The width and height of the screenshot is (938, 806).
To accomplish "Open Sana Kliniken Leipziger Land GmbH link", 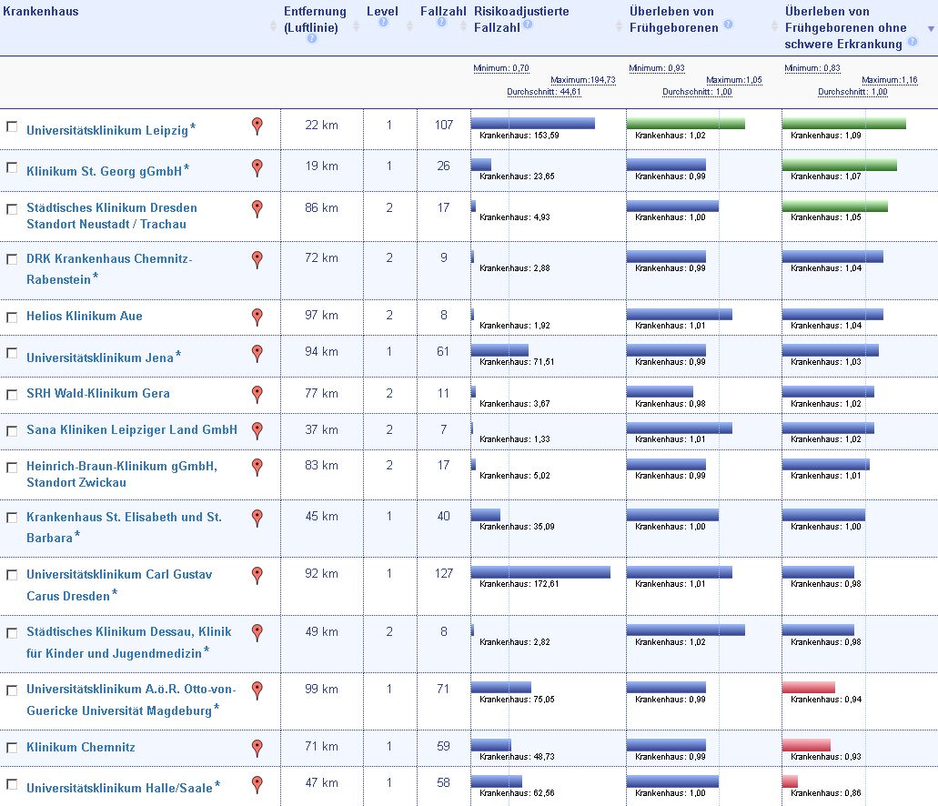I will click(132, 429).
